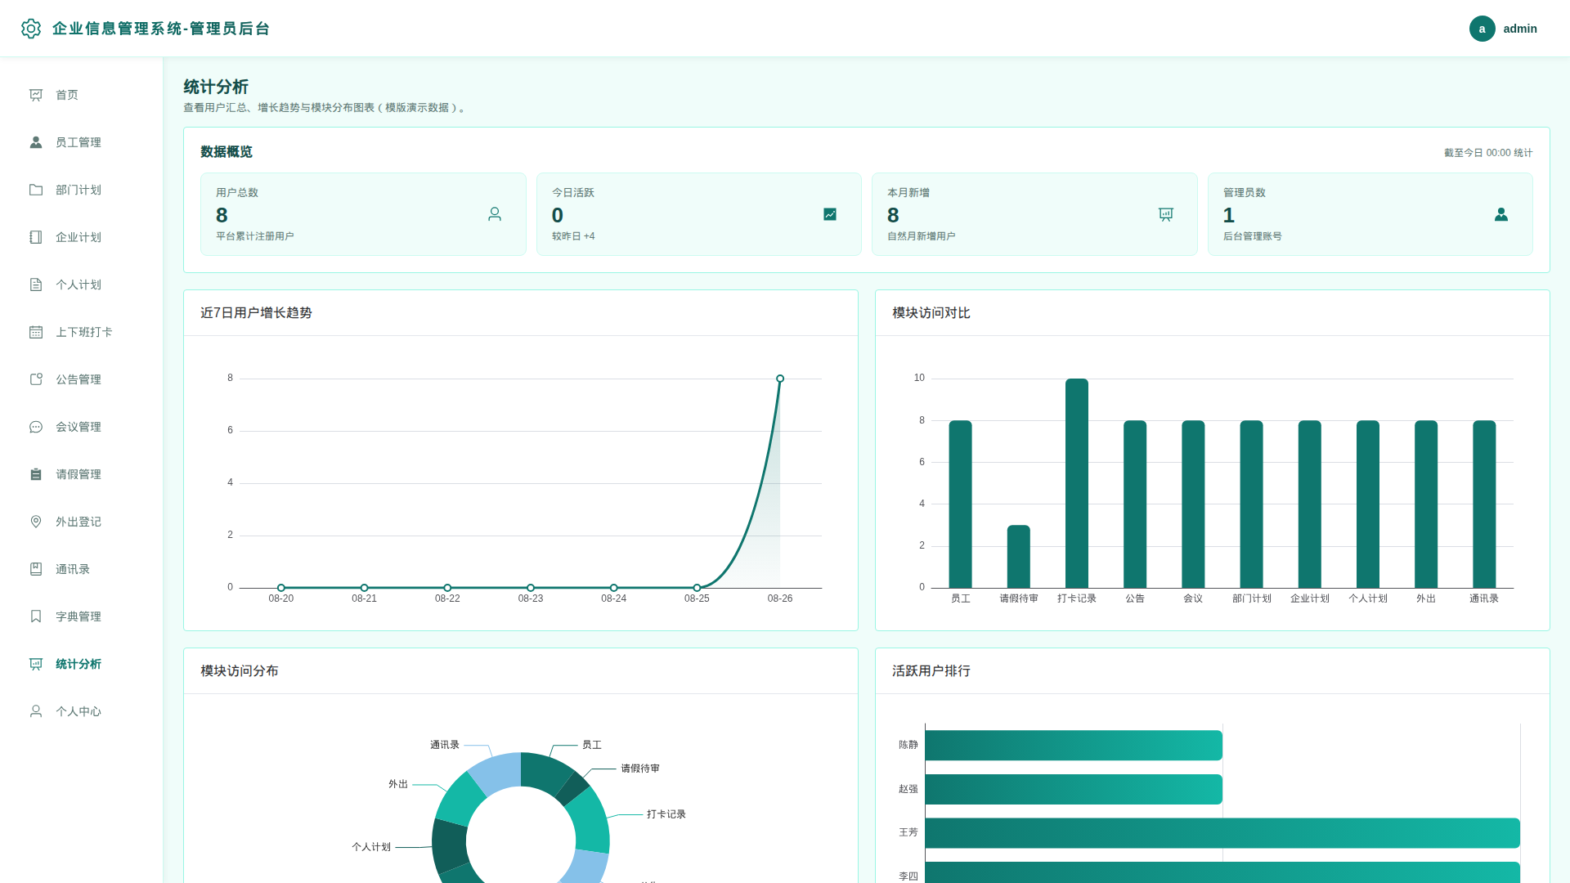Open 外出登记 menu entry
1570x883 pixels.
click(82, 522)
